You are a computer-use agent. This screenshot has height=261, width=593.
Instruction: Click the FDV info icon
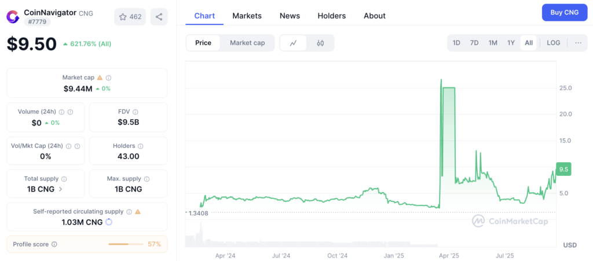tap(136, 112)
